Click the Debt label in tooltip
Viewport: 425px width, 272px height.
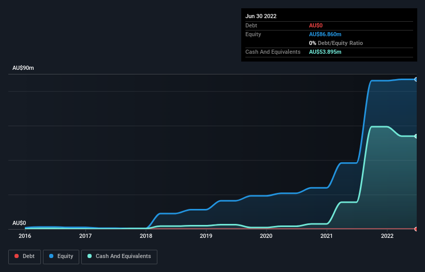pos(251,25)
